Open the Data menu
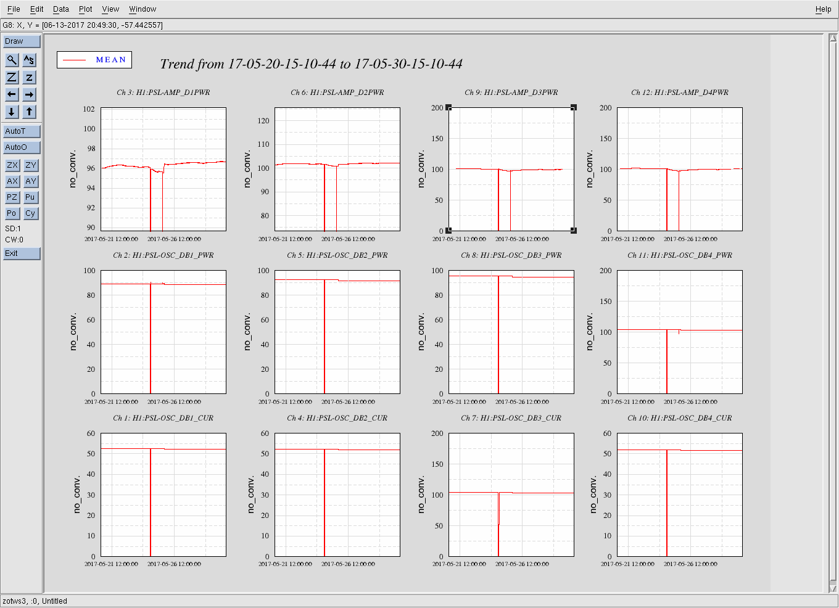The image size is (839, 608). coord(61,9)
